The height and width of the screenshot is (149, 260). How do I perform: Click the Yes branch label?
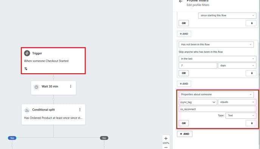click(x=12, y=138)
